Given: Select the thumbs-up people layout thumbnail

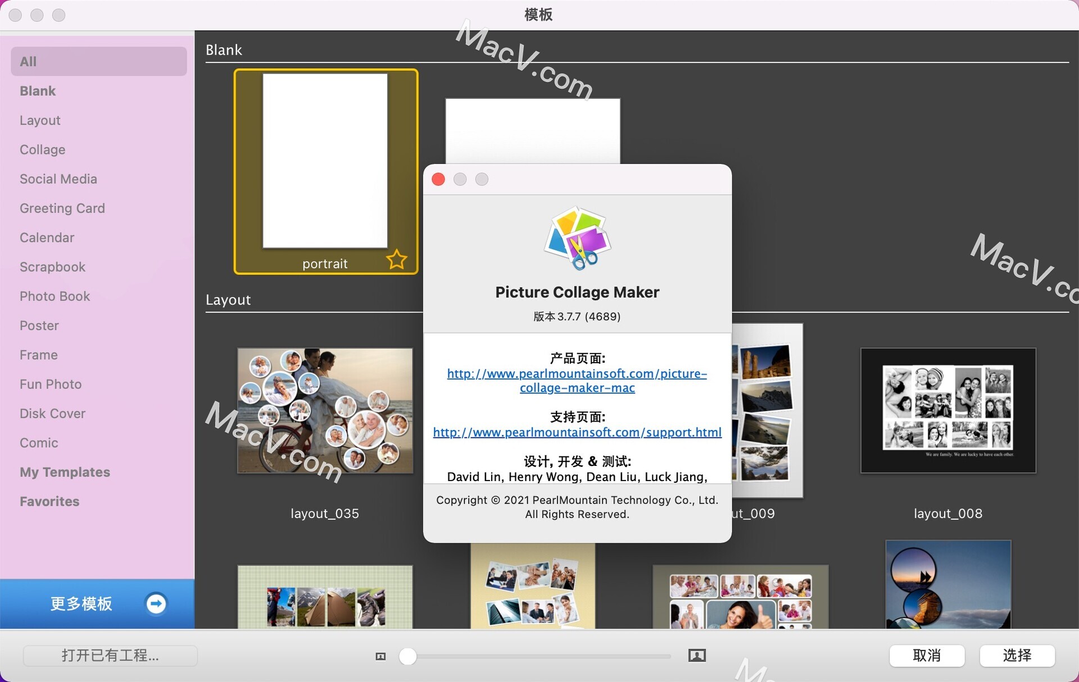Looking at the screenshot, I should point(740,597).
